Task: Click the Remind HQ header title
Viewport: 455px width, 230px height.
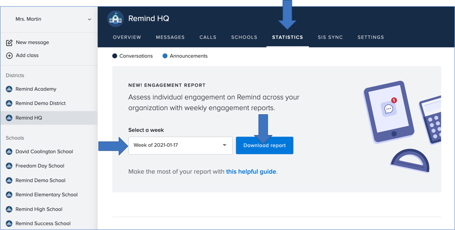Action: coord(149,18)
